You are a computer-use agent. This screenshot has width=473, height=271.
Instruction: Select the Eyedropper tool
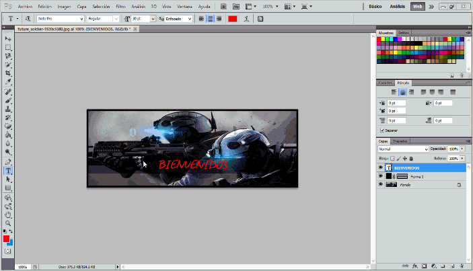8,81
